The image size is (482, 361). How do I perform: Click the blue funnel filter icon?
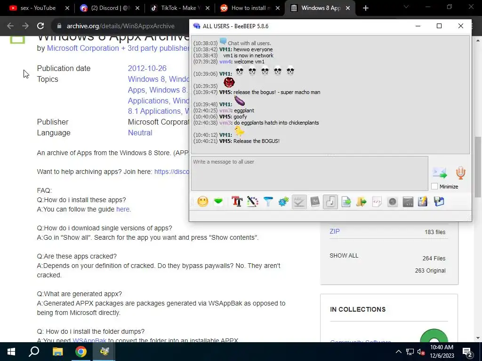(268, 202)
